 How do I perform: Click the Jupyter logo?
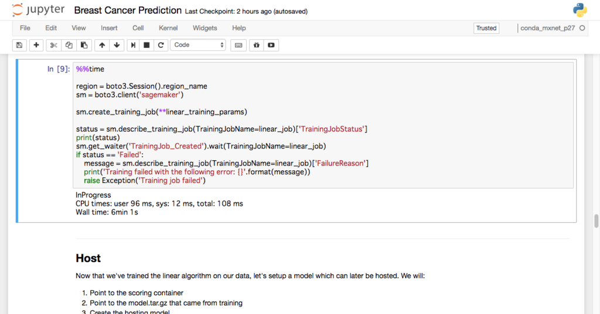(38, 11)
